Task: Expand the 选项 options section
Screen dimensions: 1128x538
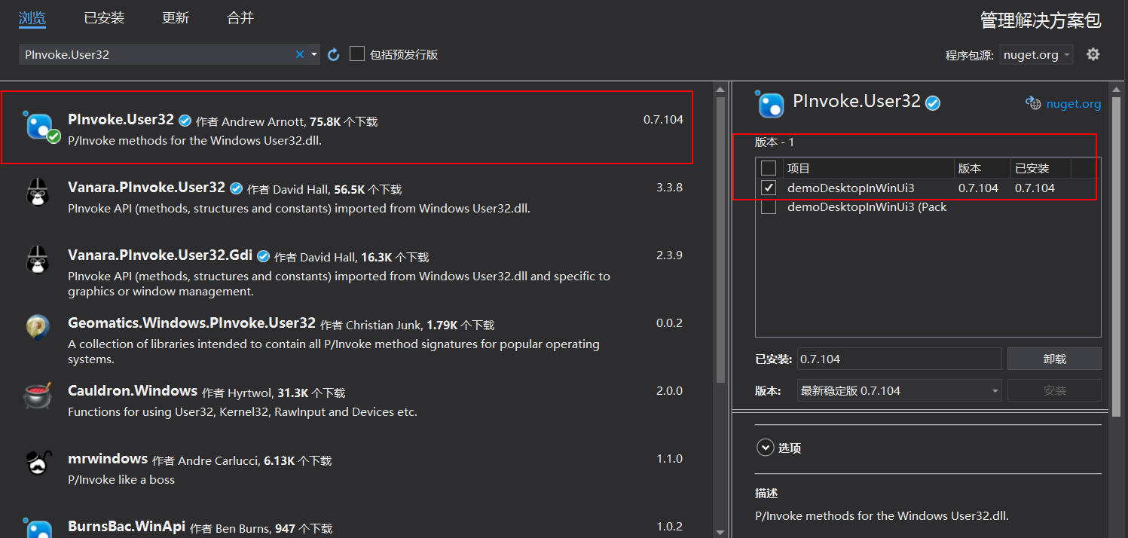Action: pyautogui.click(x=765, y=448)
